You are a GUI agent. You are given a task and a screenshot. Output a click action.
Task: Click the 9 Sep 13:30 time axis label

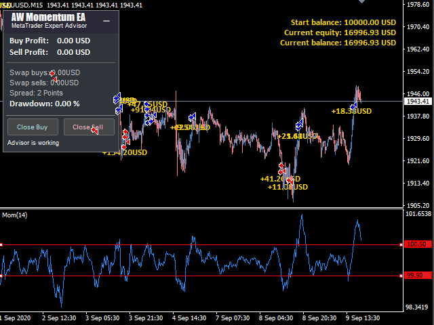[363, 318]
